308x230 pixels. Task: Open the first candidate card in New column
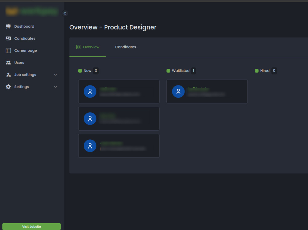(x=119, y=92)
